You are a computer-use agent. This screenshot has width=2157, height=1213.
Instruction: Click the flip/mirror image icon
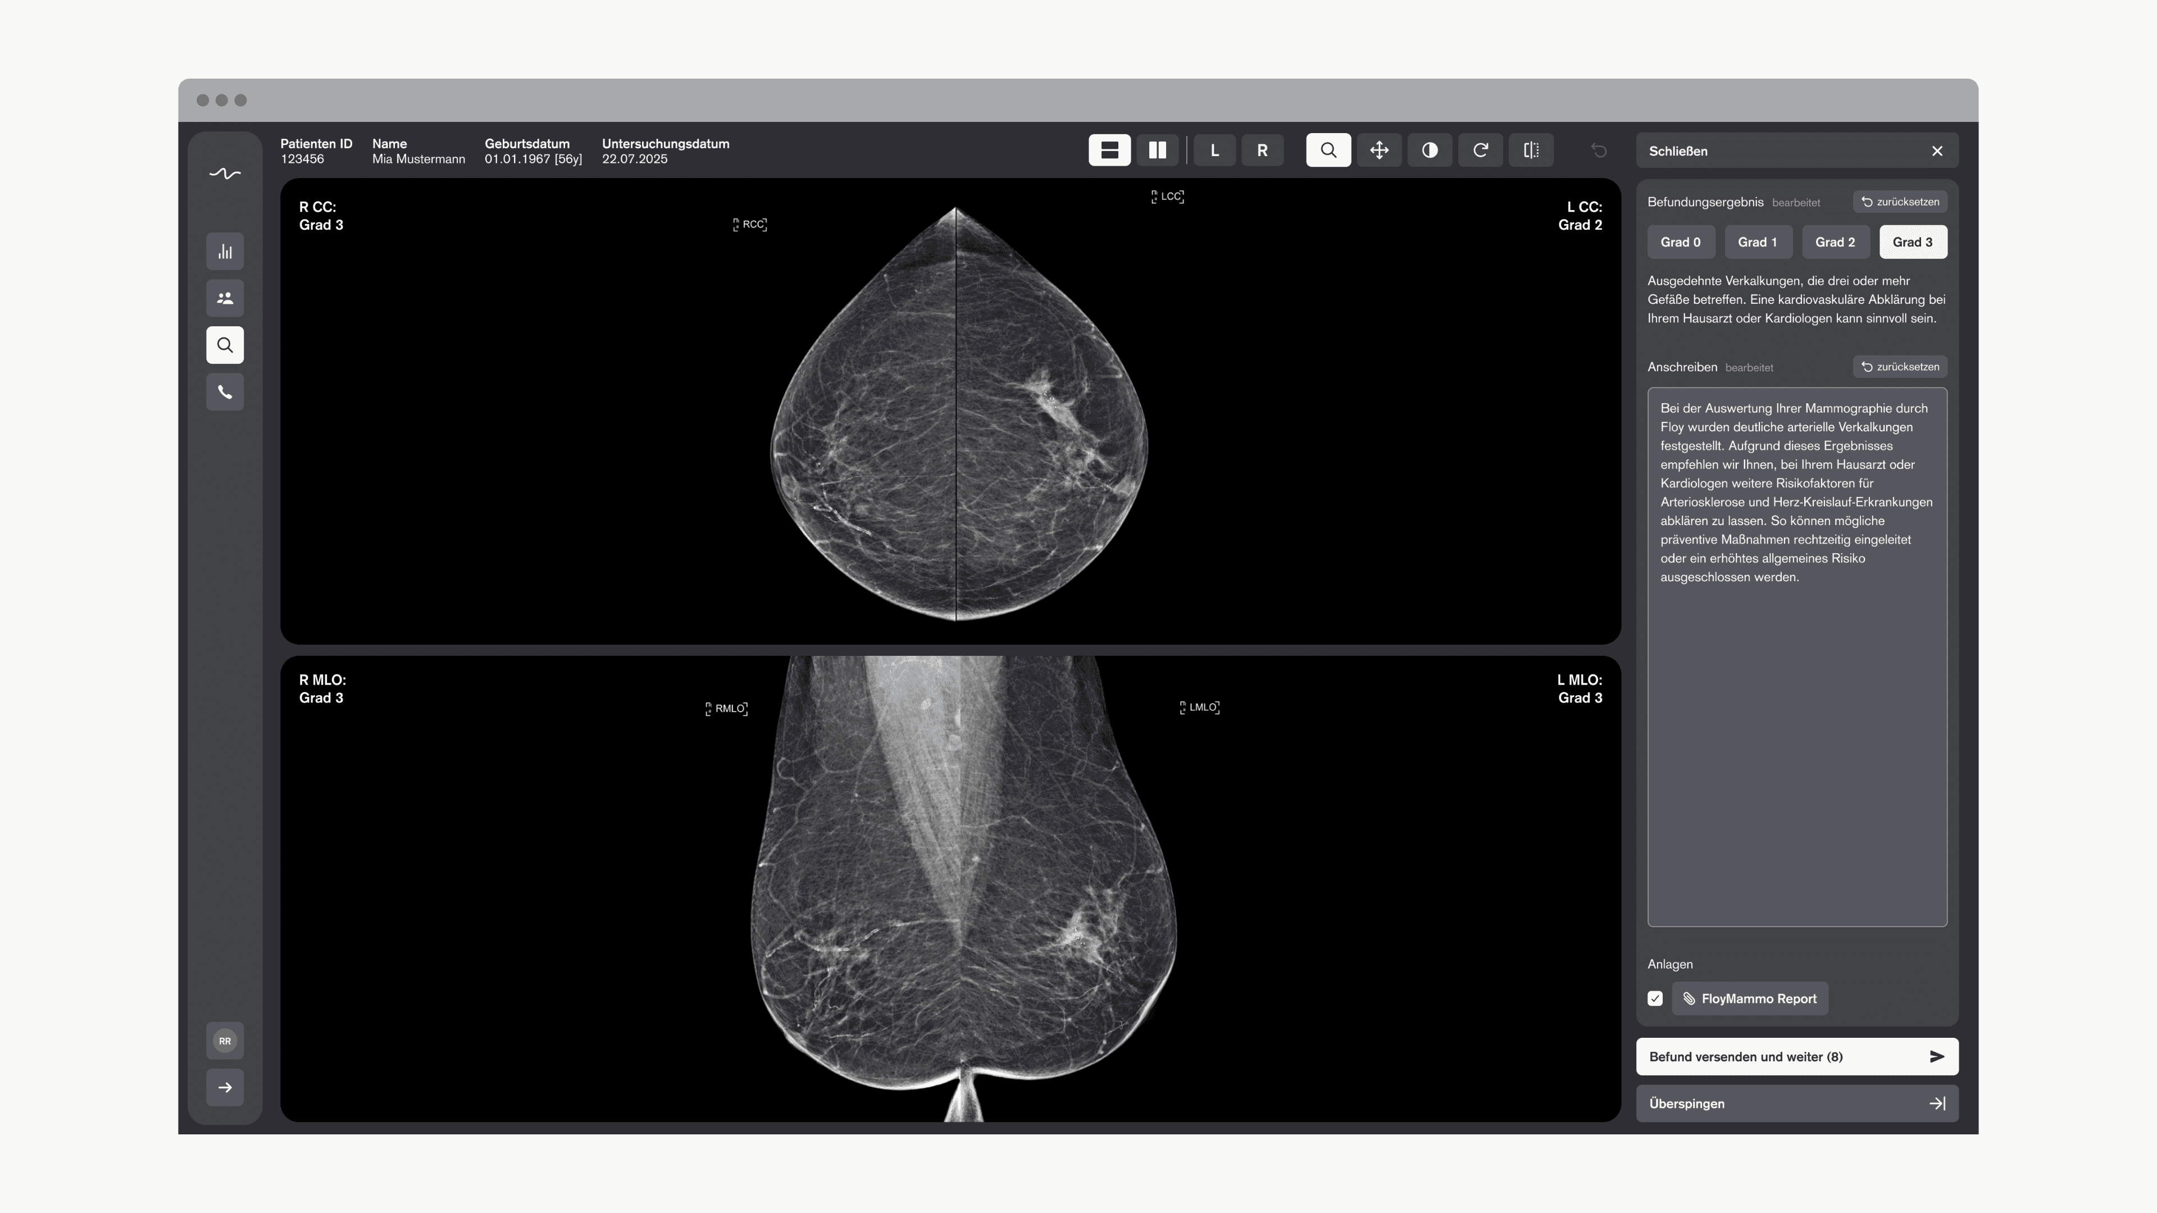point(1531,151)
